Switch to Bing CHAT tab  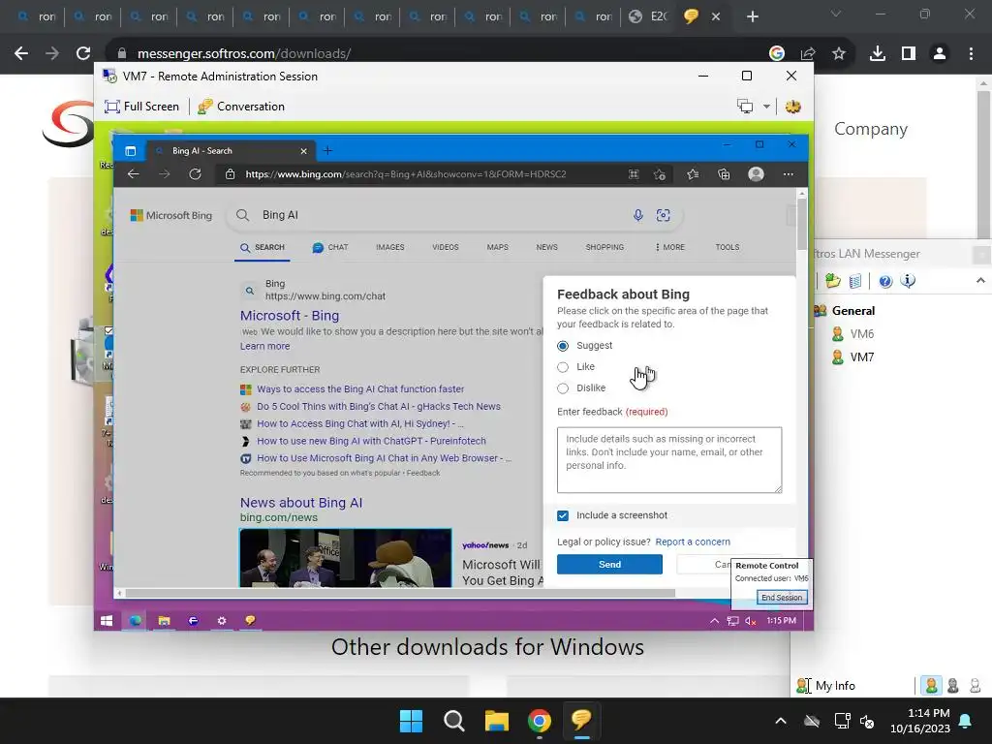point(330,247)
